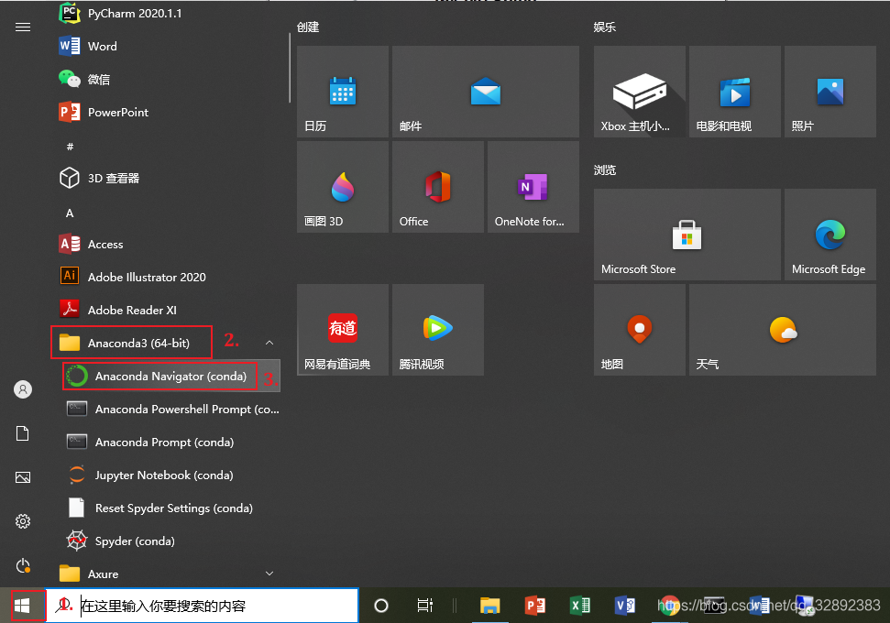Open the 电影和电视 tile
Viewport: 890px width, 623px height.
[x=735, y=92]
